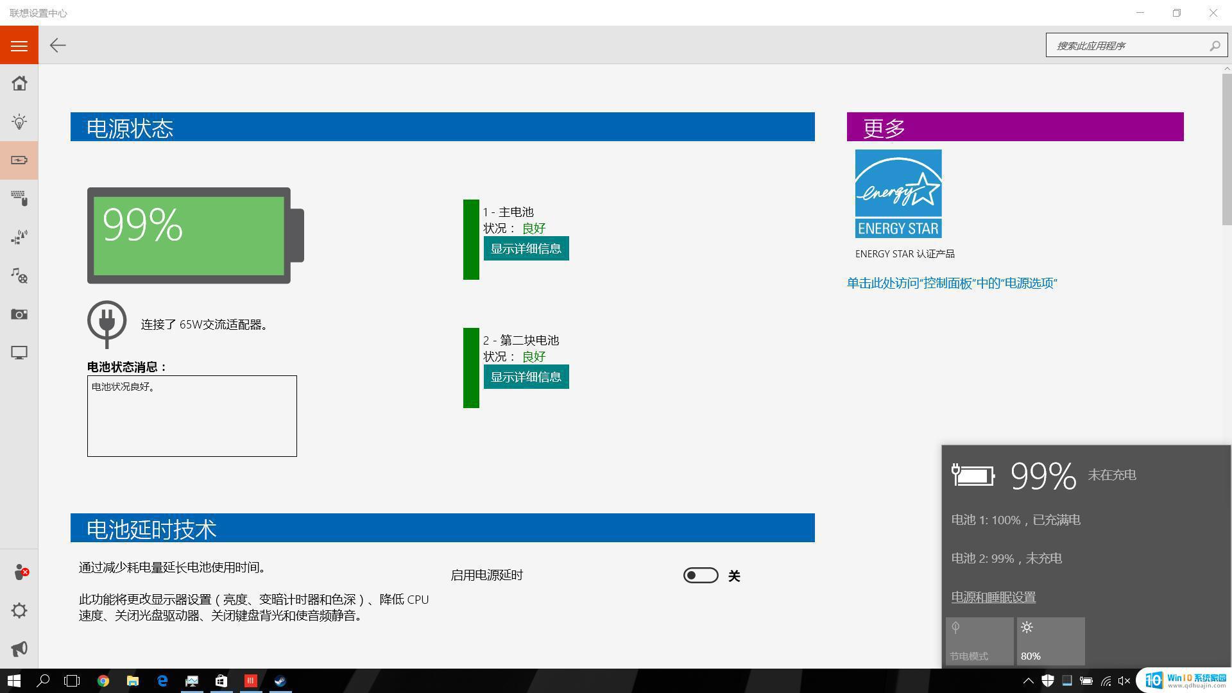Open Control Panel power options link
Viewport: 1232px width, 693px height.
pos(952,283)
